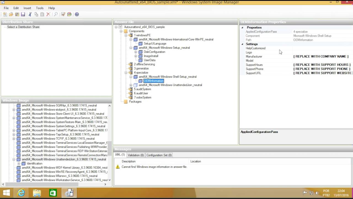353x199 pixels.
Task: Click the New Answer File toolbar icon
Action: (5, 14)
